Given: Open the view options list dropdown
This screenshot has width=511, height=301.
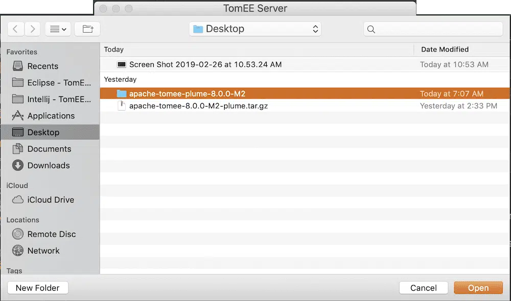Looking at the screenshot, I should pyautogui.click(x=57, y=29).
